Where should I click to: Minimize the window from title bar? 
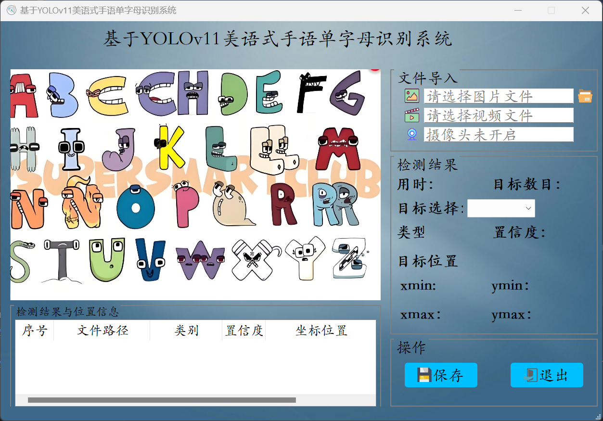518,10
